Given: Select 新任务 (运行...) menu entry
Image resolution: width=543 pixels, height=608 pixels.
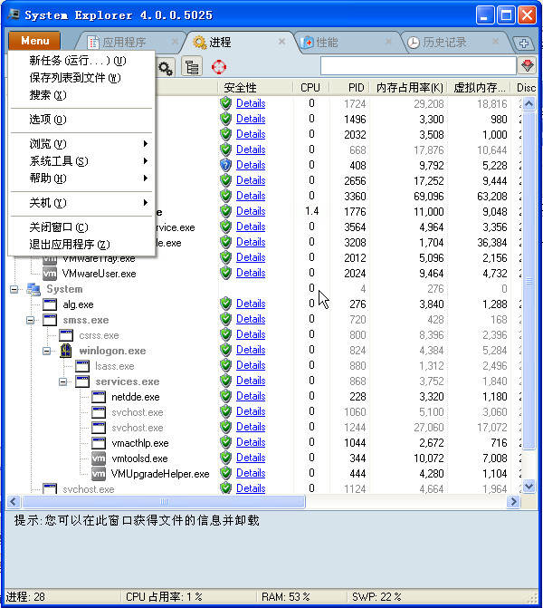Looking at the screenshot, I should click(81, 61).
